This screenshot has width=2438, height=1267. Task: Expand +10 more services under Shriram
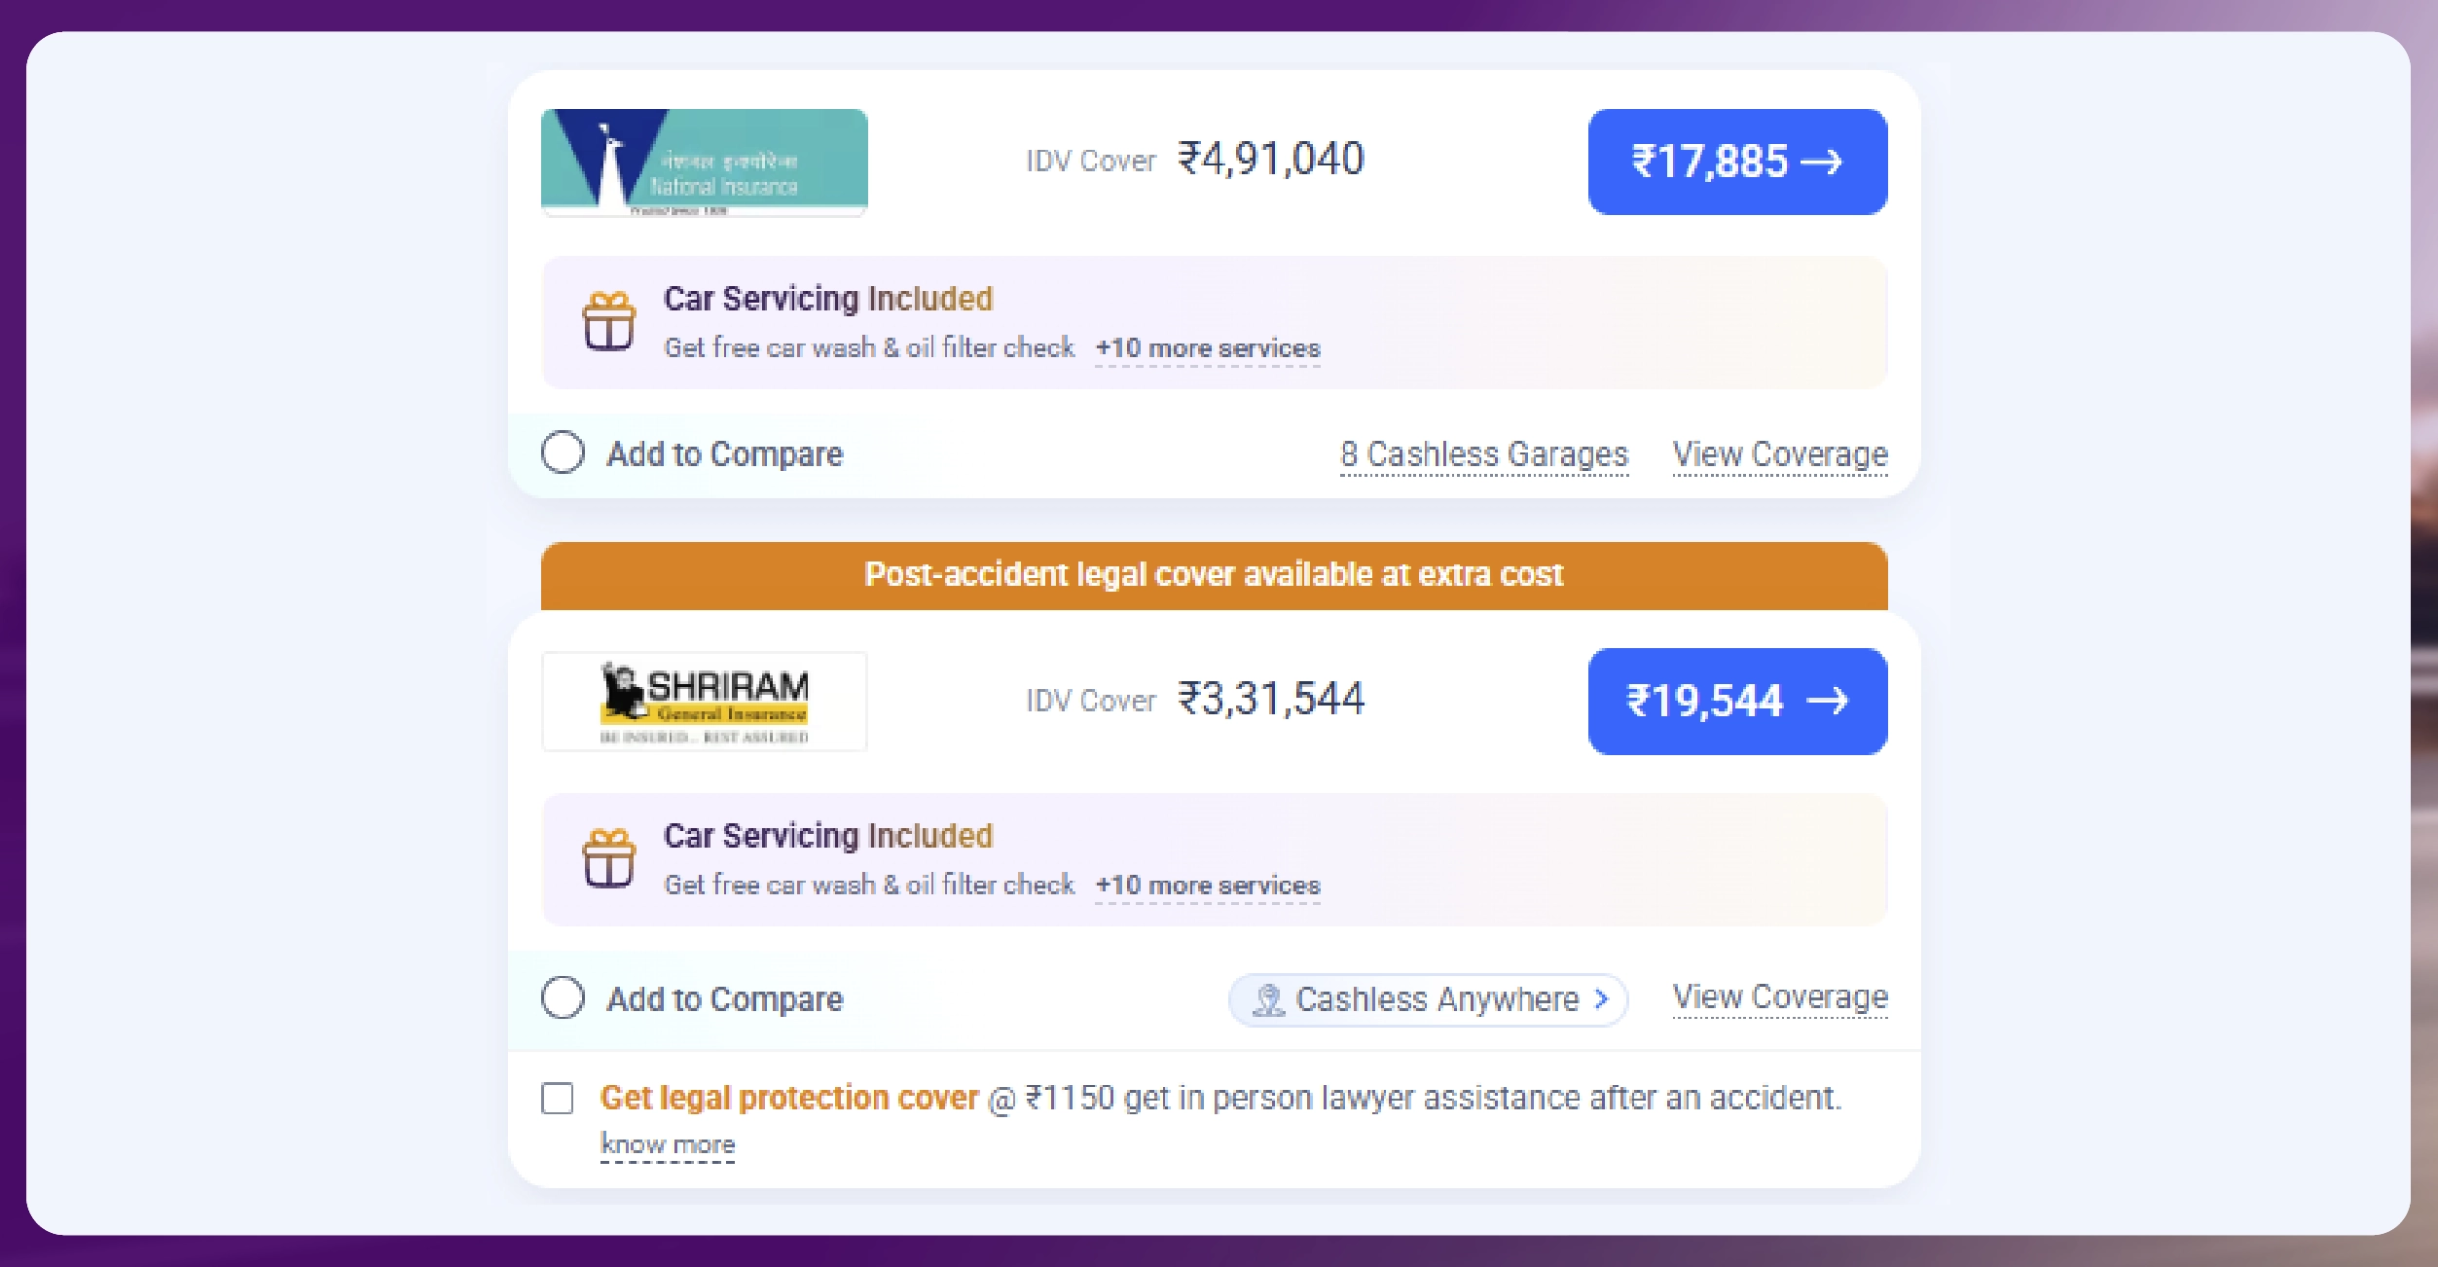(1208, 885)
